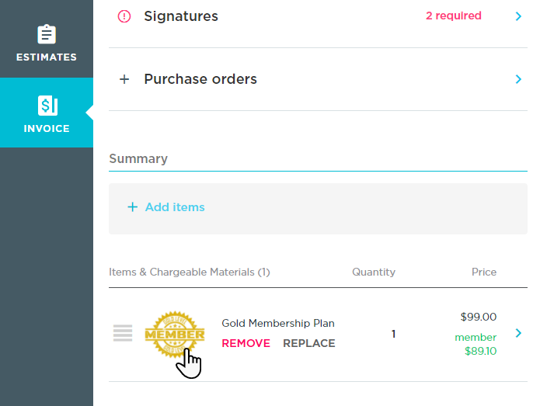Click the $89.10 member price
The height and width of the screenshot is (406, 540).
tap(482, 352)
